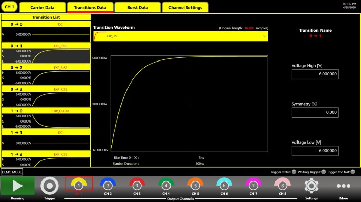The image size is (361, 202).
Task: Select the 0 → 0 DC transition
Action: (46, 31)
